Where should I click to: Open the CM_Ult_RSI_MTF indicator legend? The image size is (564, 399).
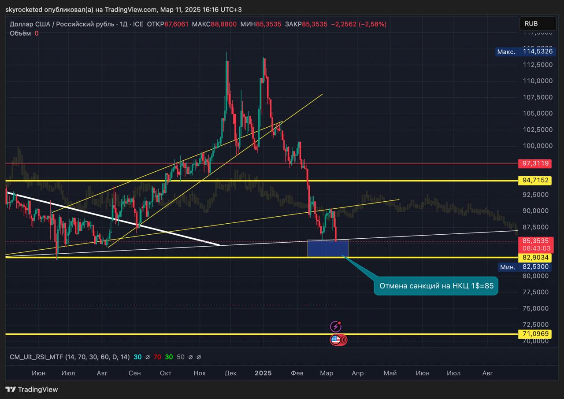70,357
